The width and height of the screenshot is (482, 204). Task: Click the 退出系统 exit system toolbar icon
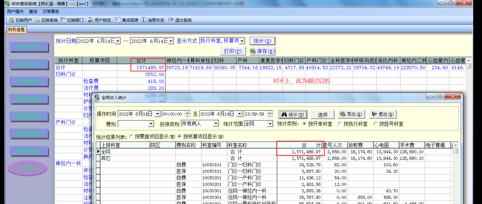[171, 20]
